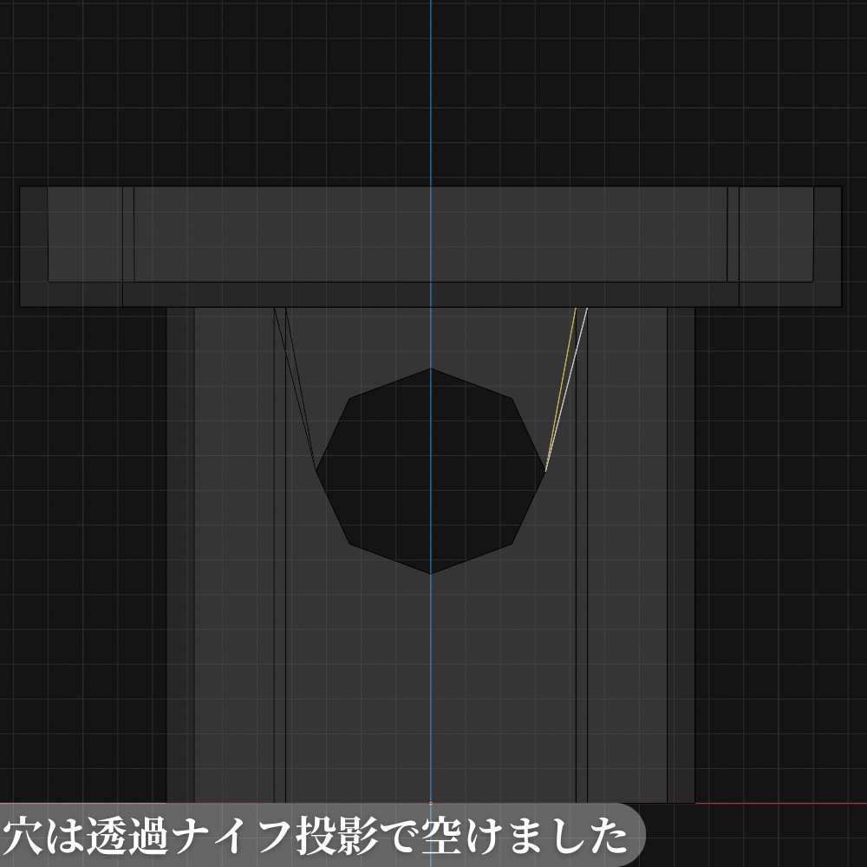
Task: Select the vertical column face below the beam
Action: click(x=225, y=607)
